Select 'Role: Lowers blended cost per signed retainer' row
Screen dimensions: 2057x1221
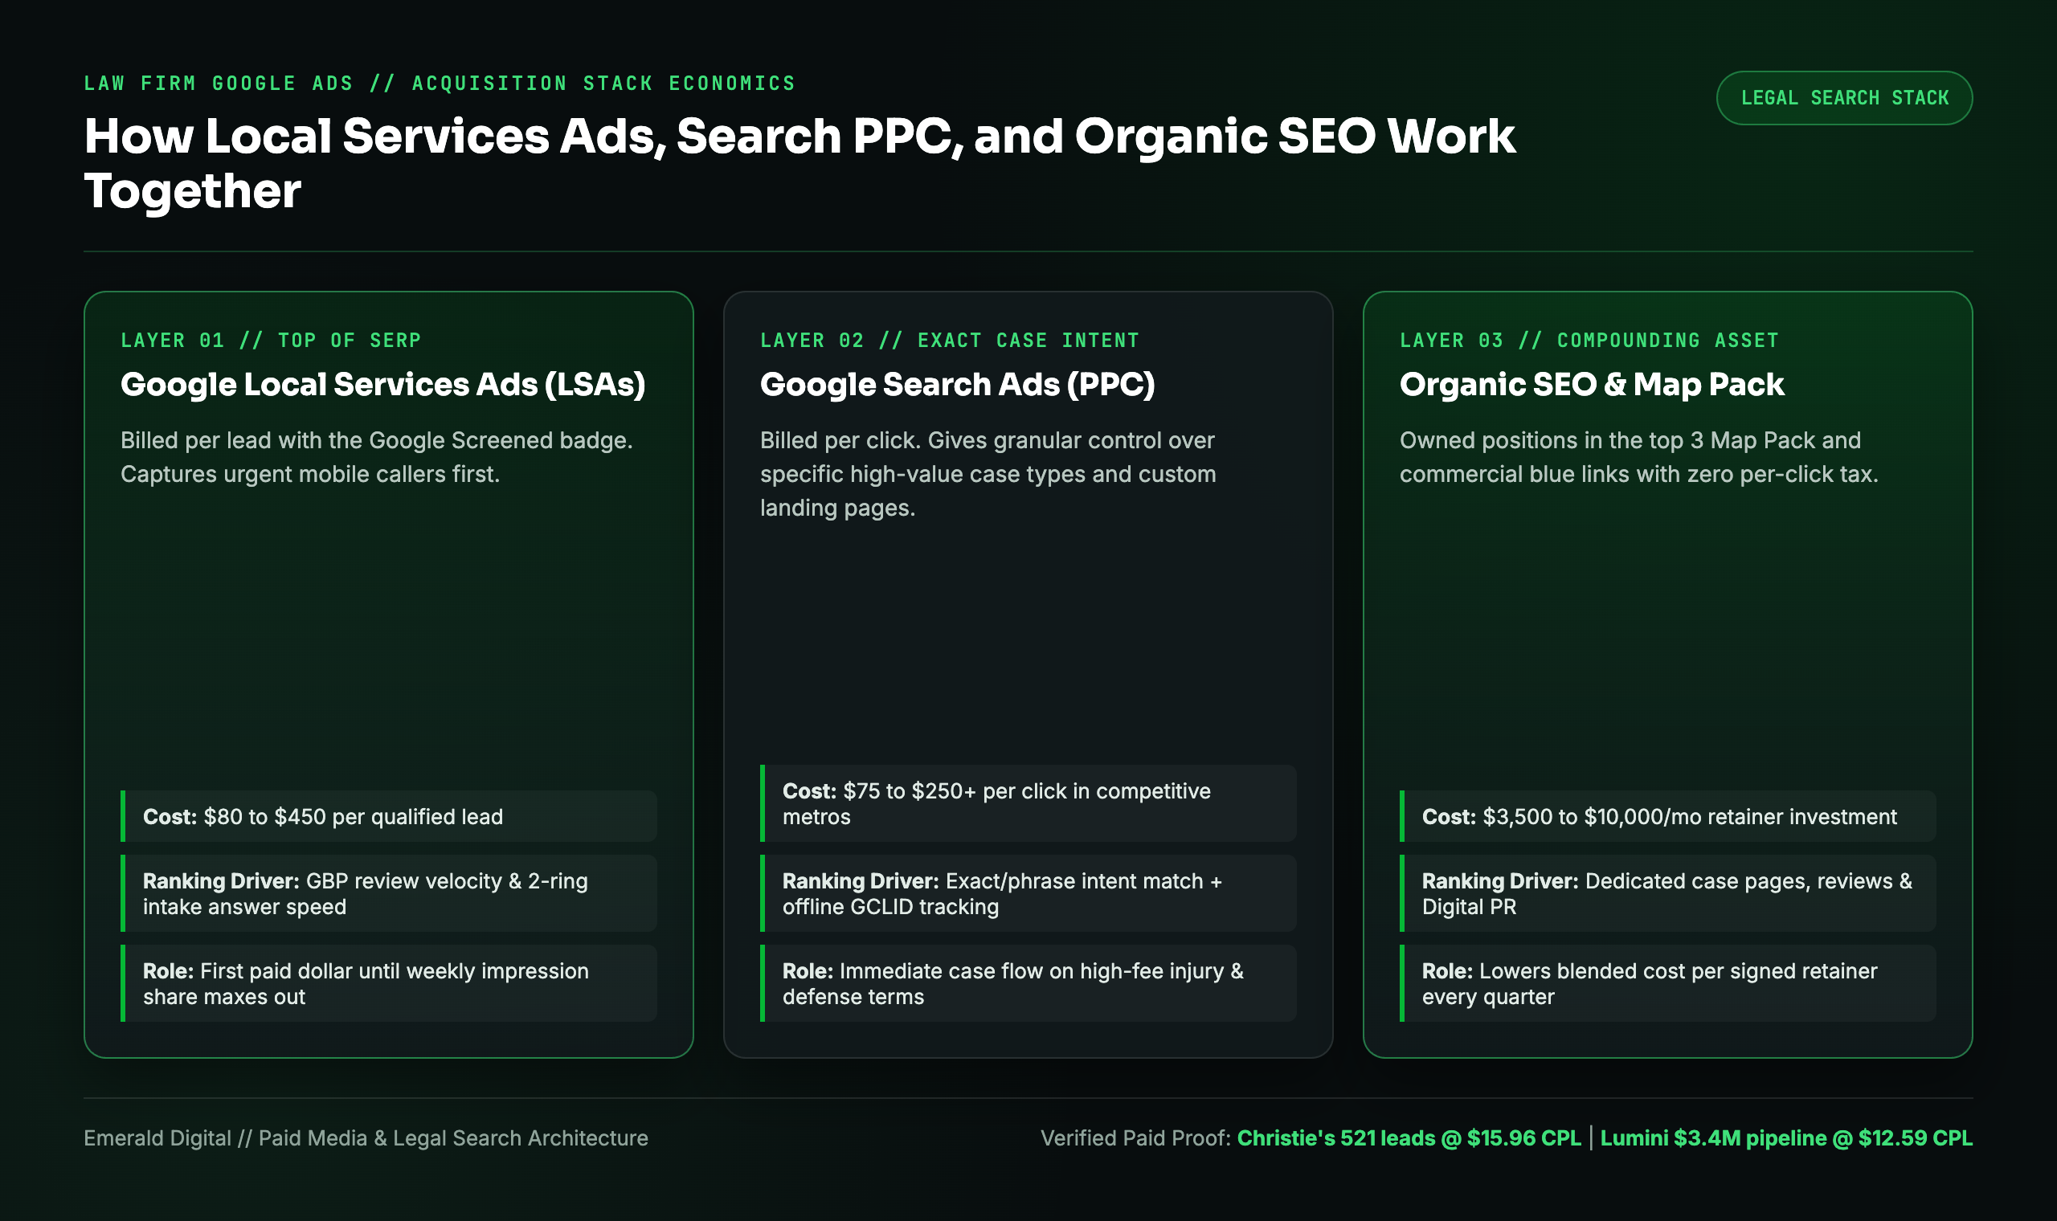pyautogui.click(x=1667, y=983)
